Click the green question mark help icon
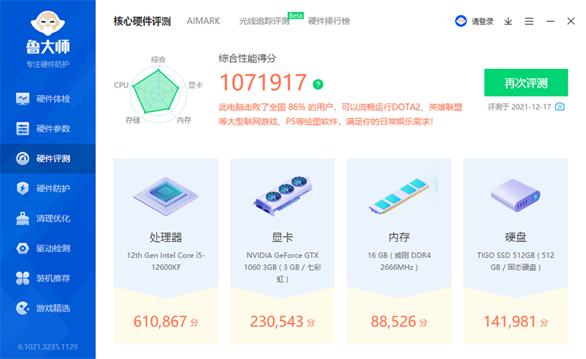The width and height of the screenshot is (586, 359). pos(318,84)
